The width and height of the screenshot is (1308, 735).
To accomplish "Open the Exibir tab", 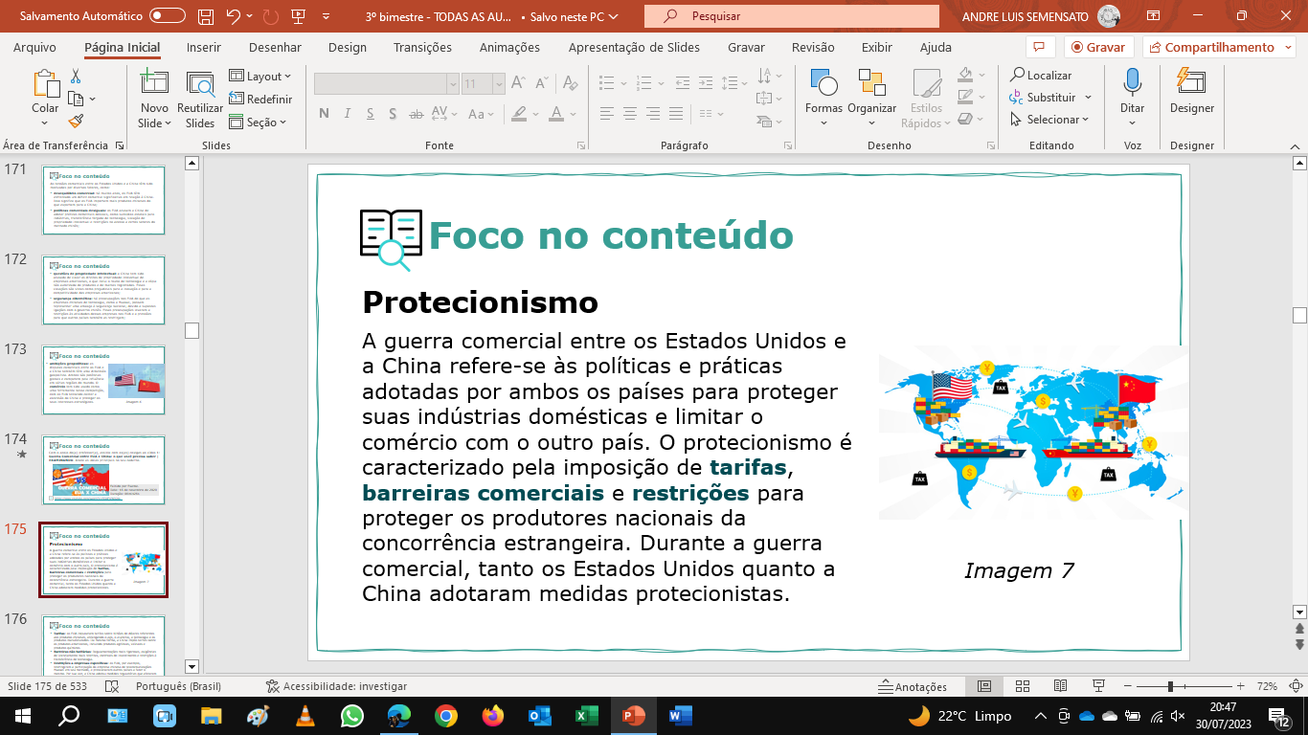I will coord(877,47).
